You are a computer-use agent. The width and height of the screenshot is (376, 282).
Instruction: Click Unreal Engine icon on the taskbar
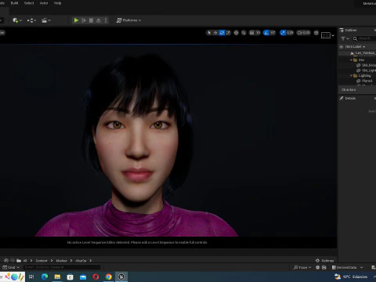point(121,277)
